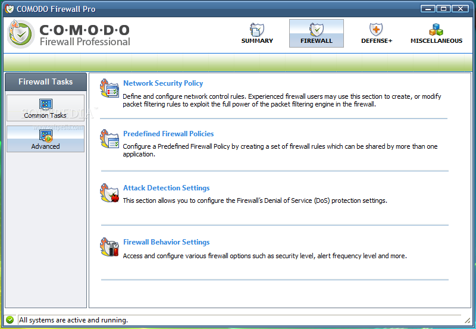Click the Attack Detection Settings bug icon

(109, 193)
